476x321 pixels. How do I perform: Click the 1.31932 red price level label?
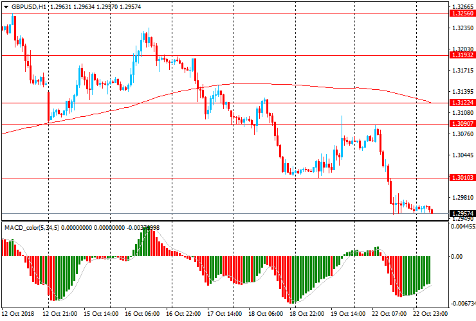coord(462,55)
